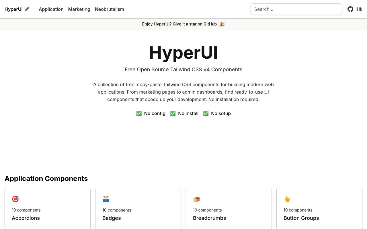Click the pointing finger icon on Button Groups
This screenshot has width=367, height=229.
(287, 199)
